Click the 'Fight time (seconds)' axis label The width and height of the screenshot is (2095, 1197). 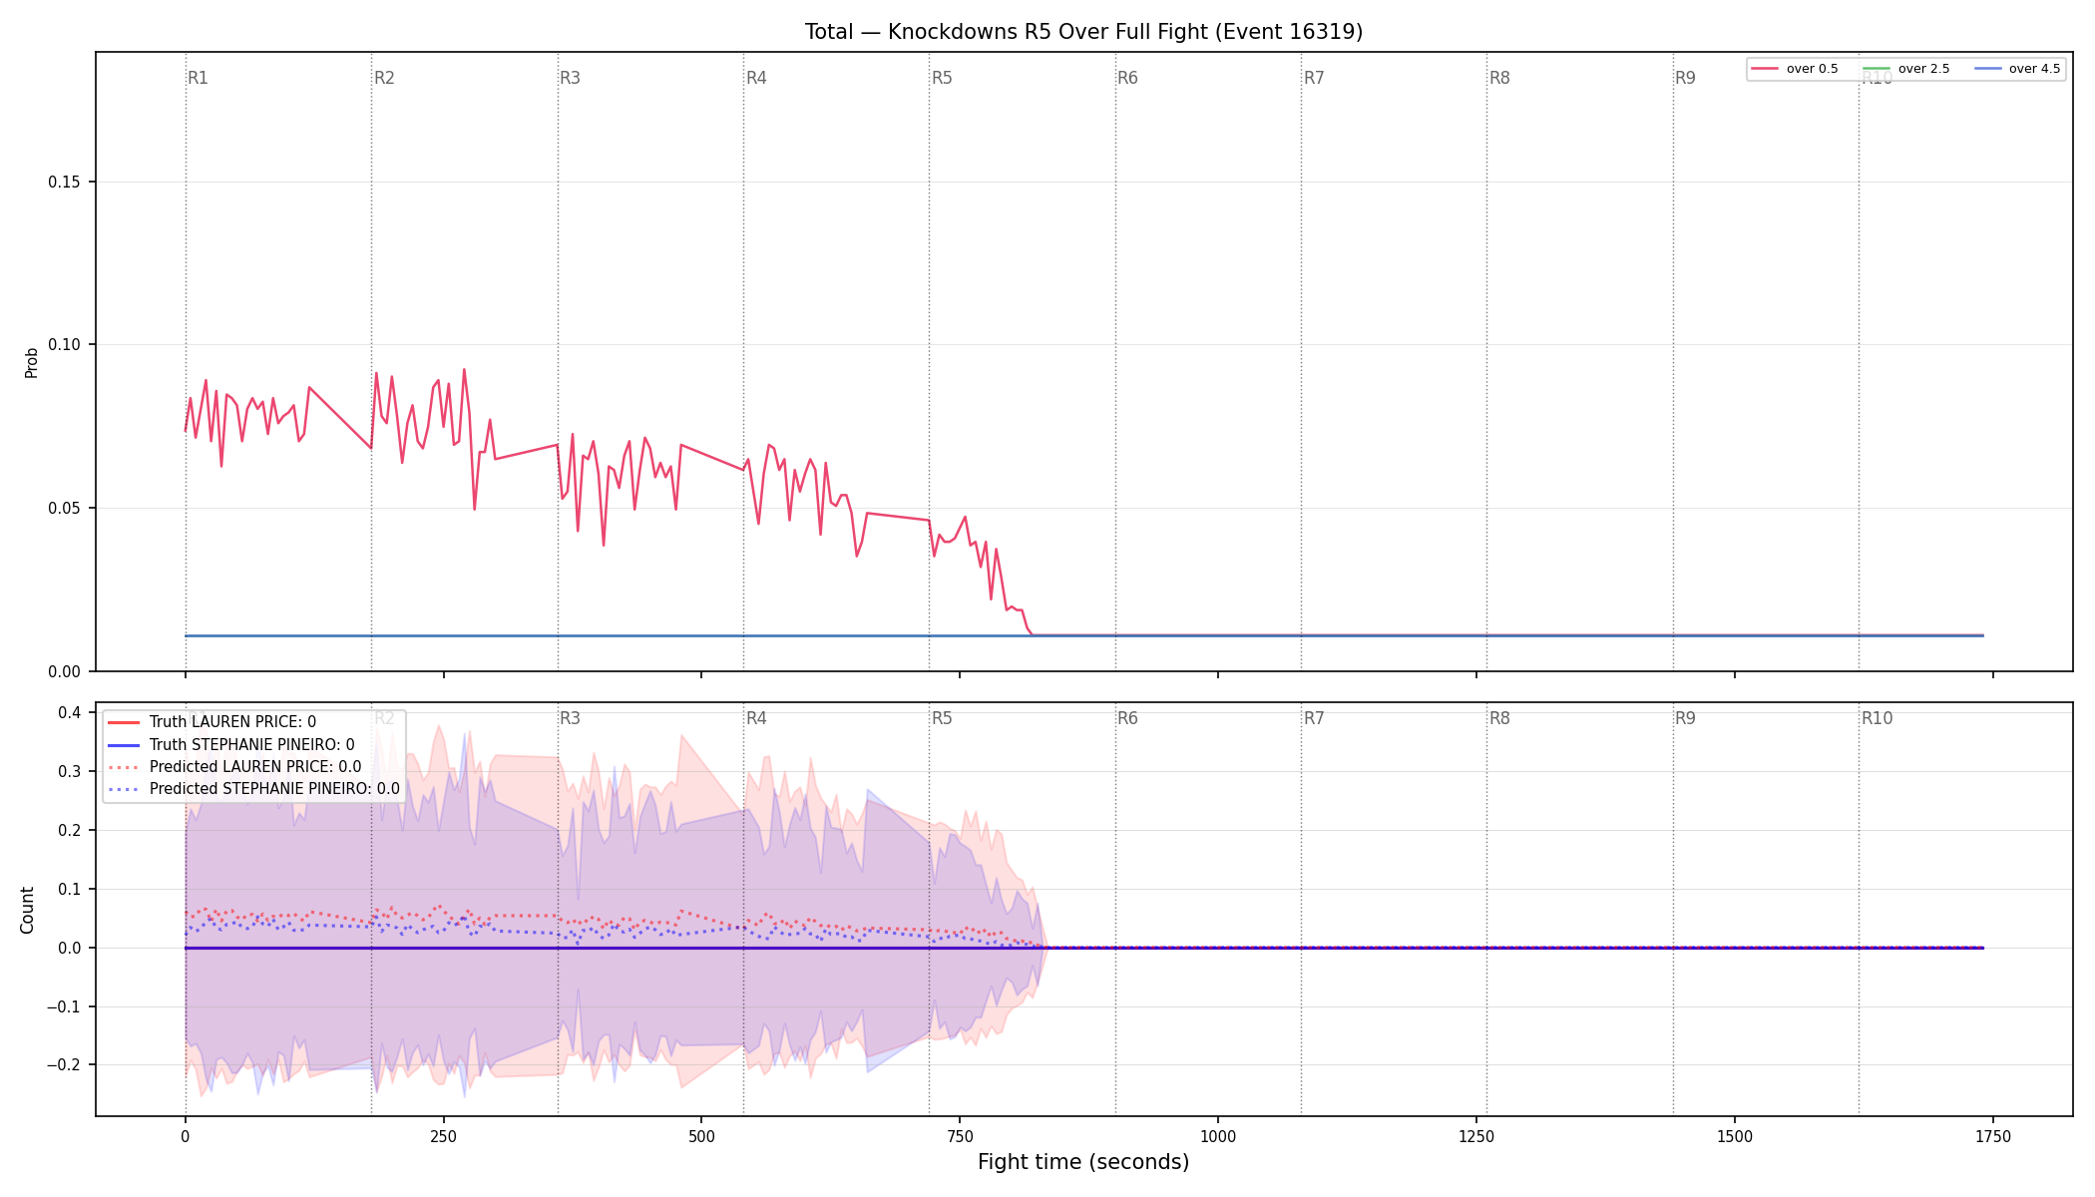pos(1083,1162)
